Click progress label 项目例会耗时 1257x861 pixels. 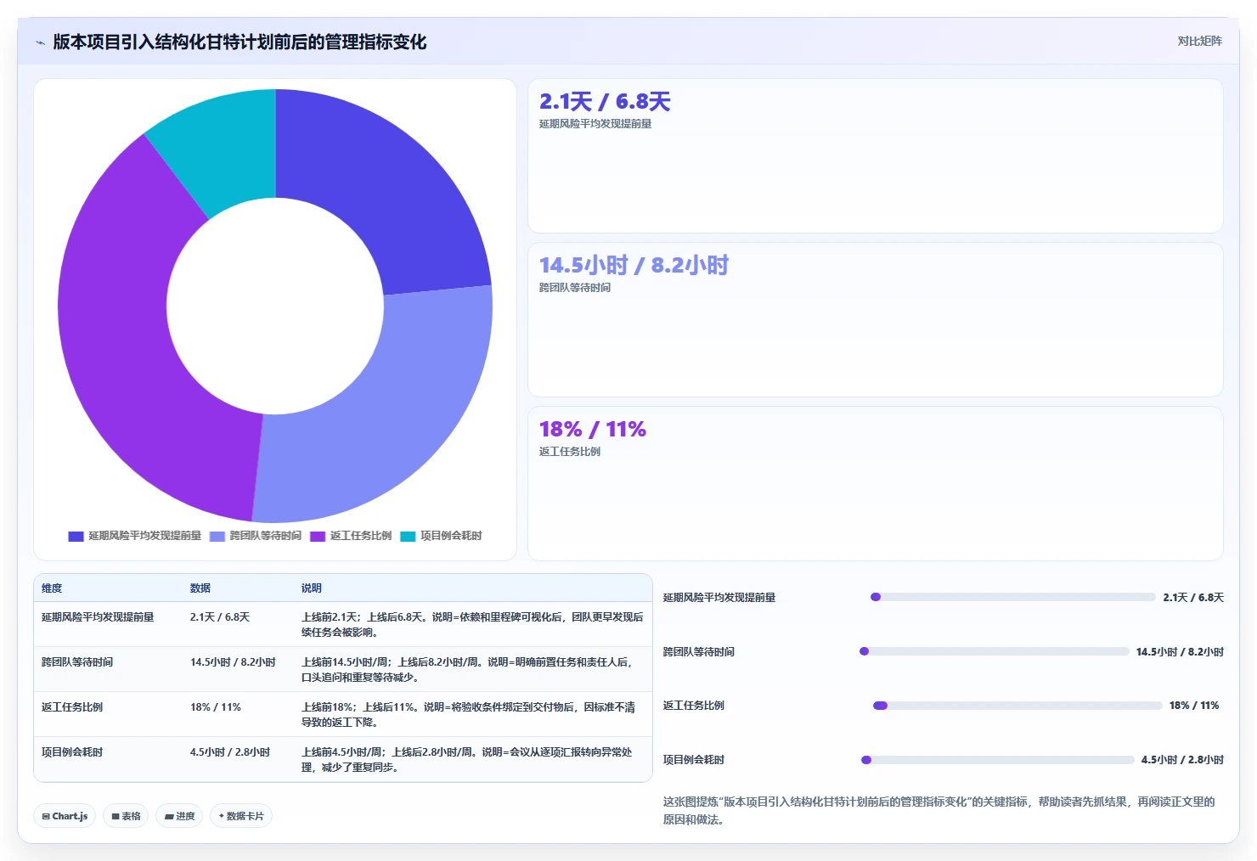[694, 760]
